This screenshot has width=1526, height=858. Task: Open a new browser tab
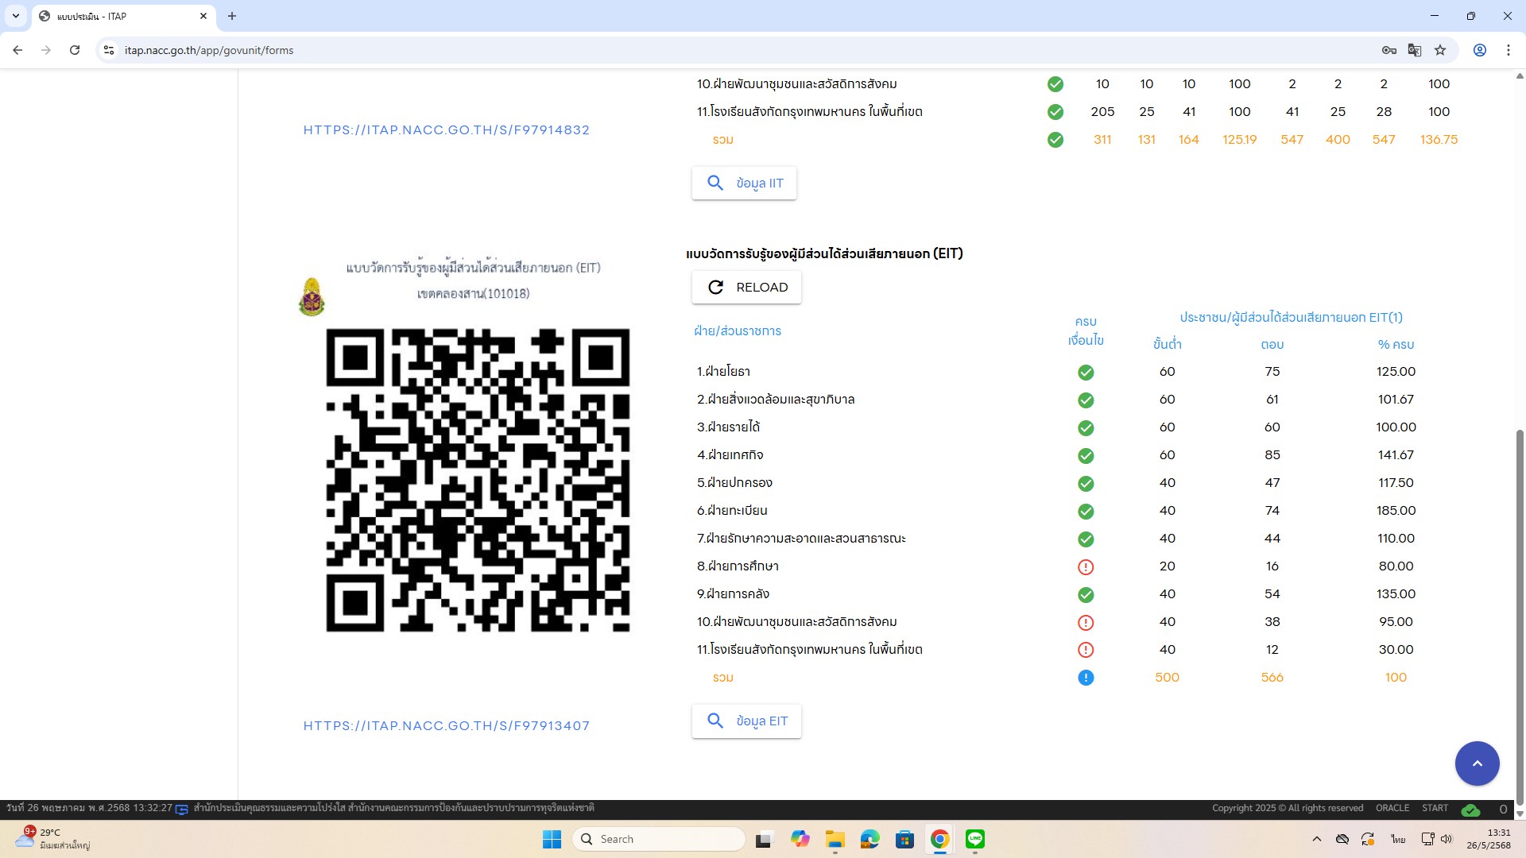tap(232, 16)
